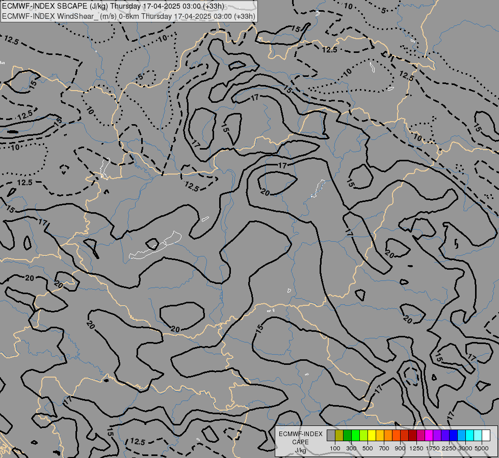
Task: Click the cyan legend swatch
Action: click(x=470, y=436)
